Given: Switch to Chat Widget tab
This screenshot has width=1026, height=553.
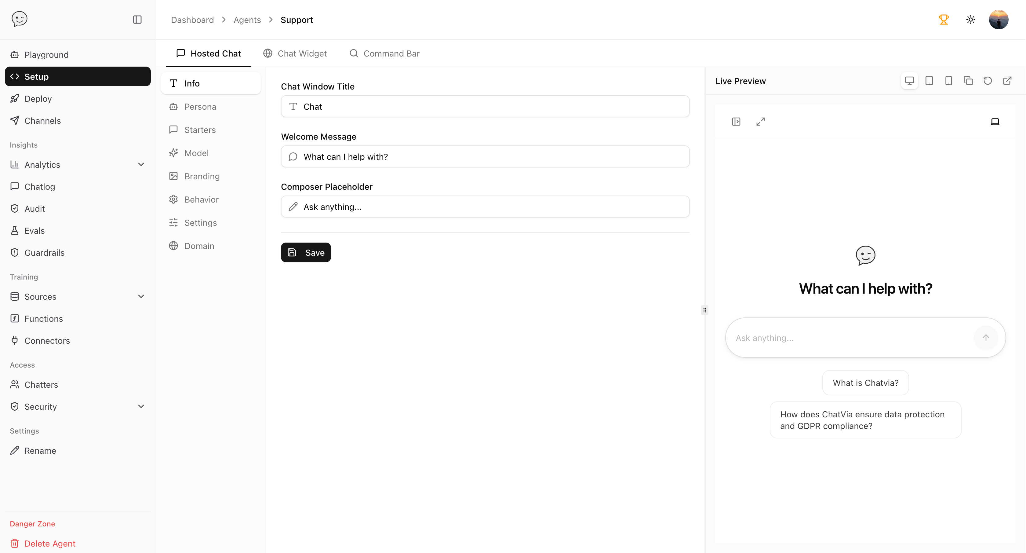Looking at the screenshot, I should [295, 53].
